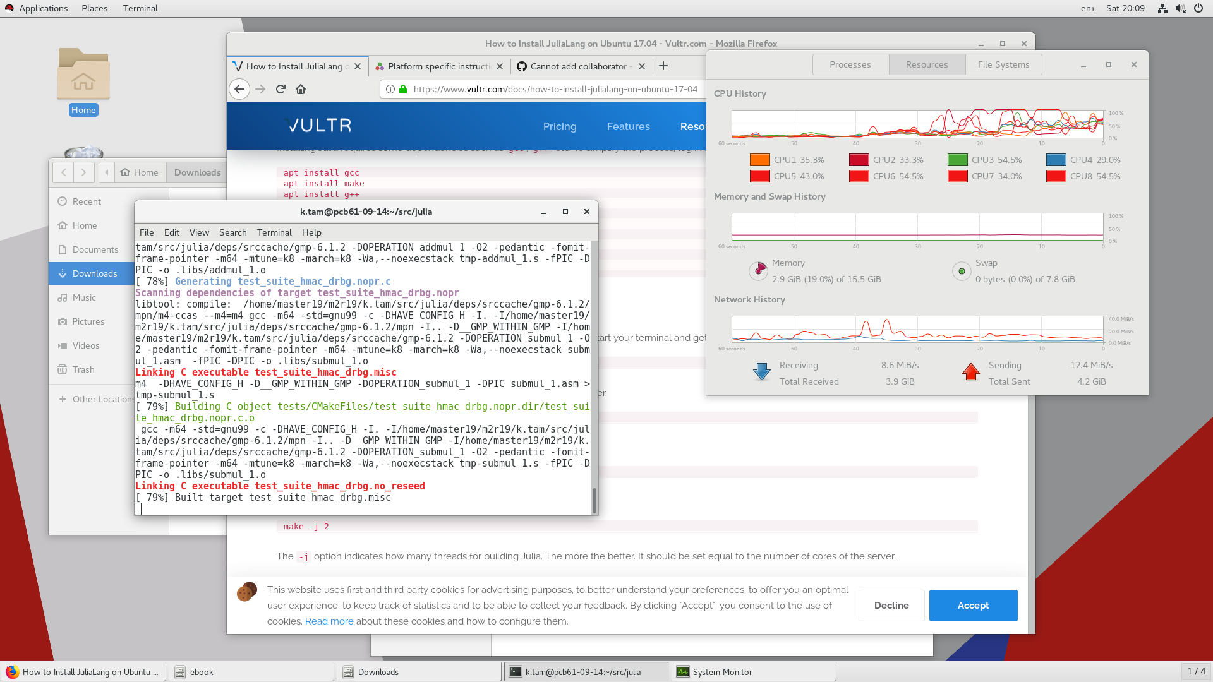Click Firefox reload page icon

(x=281, y=89)
